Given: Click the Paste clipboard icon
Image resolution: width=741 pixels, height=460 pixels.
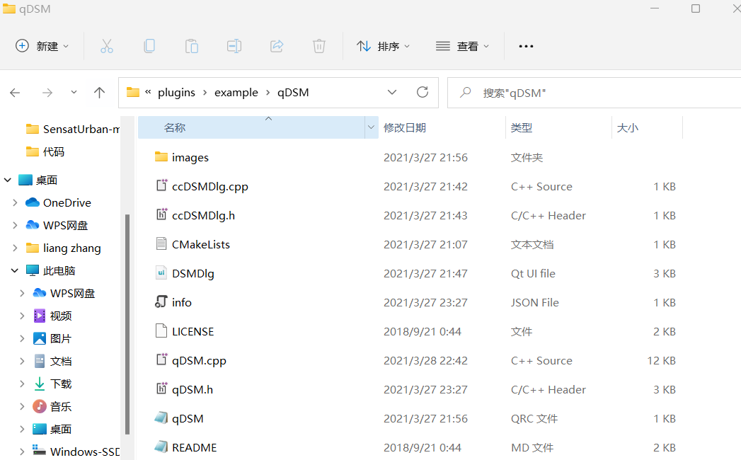Looking at the screenshot, I should point(192,46).
